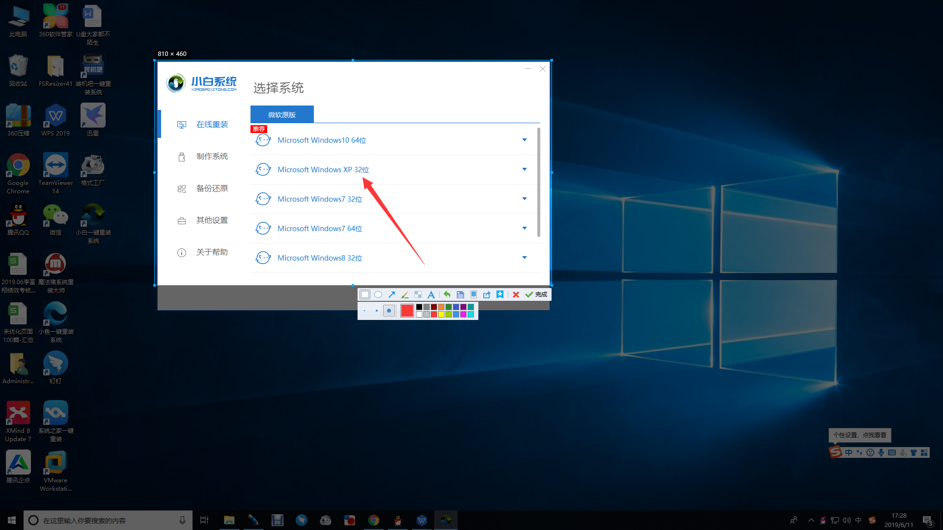Viewport: 943px width, 530px height.
Task: Click the image insert tool icon
Action: (x=473, y=294)
